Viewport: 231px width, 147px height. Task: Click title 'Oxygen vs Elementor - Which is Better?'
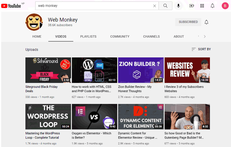click(92, 136)
